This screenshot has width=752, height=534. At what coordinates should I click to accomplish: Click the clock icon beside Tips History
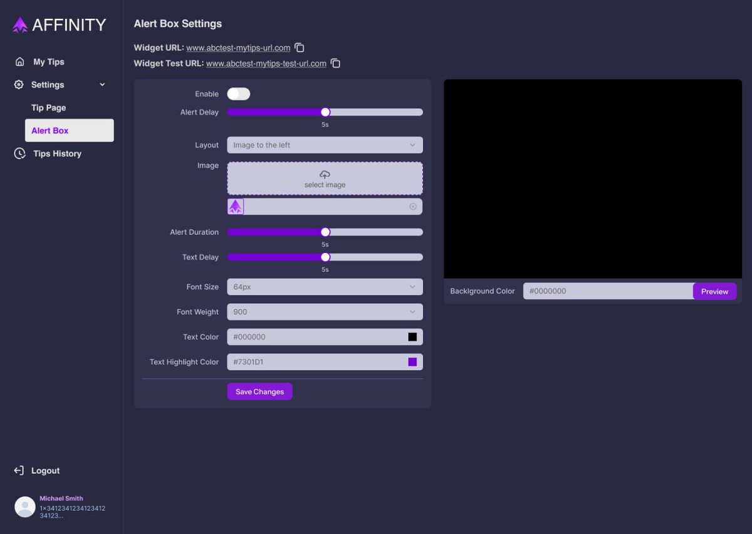click(19, 153)
